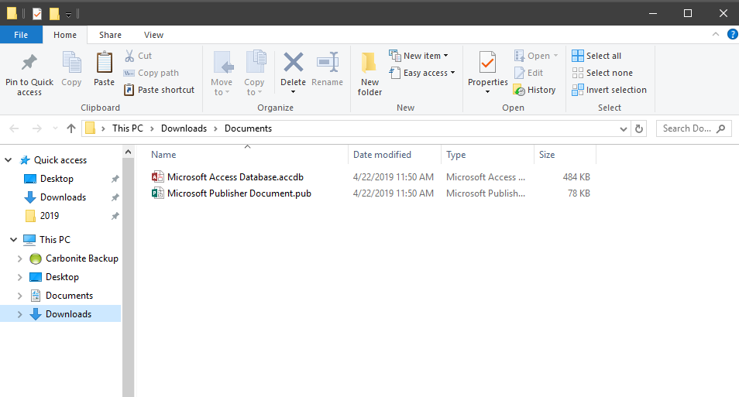
Task: Go up one folder level arrow
Action: pyautogui.click(x=71, y=128)
